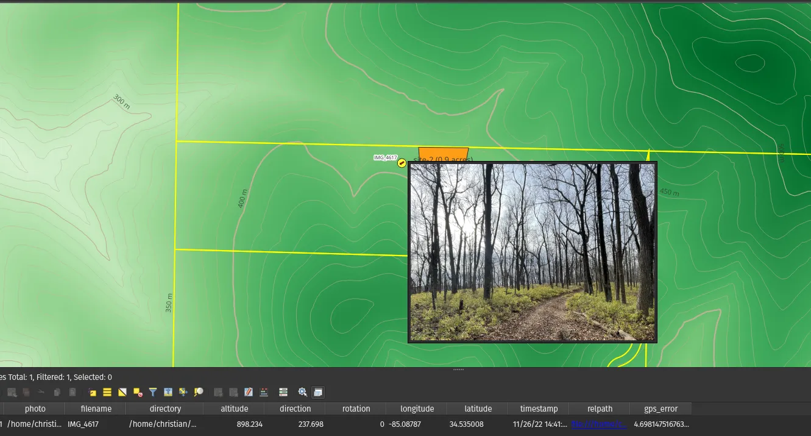Viewport: 811px width, 436px height.
Task: Open the funnel filter features tool
Action: pyautogui.click(x=153, y=392)
